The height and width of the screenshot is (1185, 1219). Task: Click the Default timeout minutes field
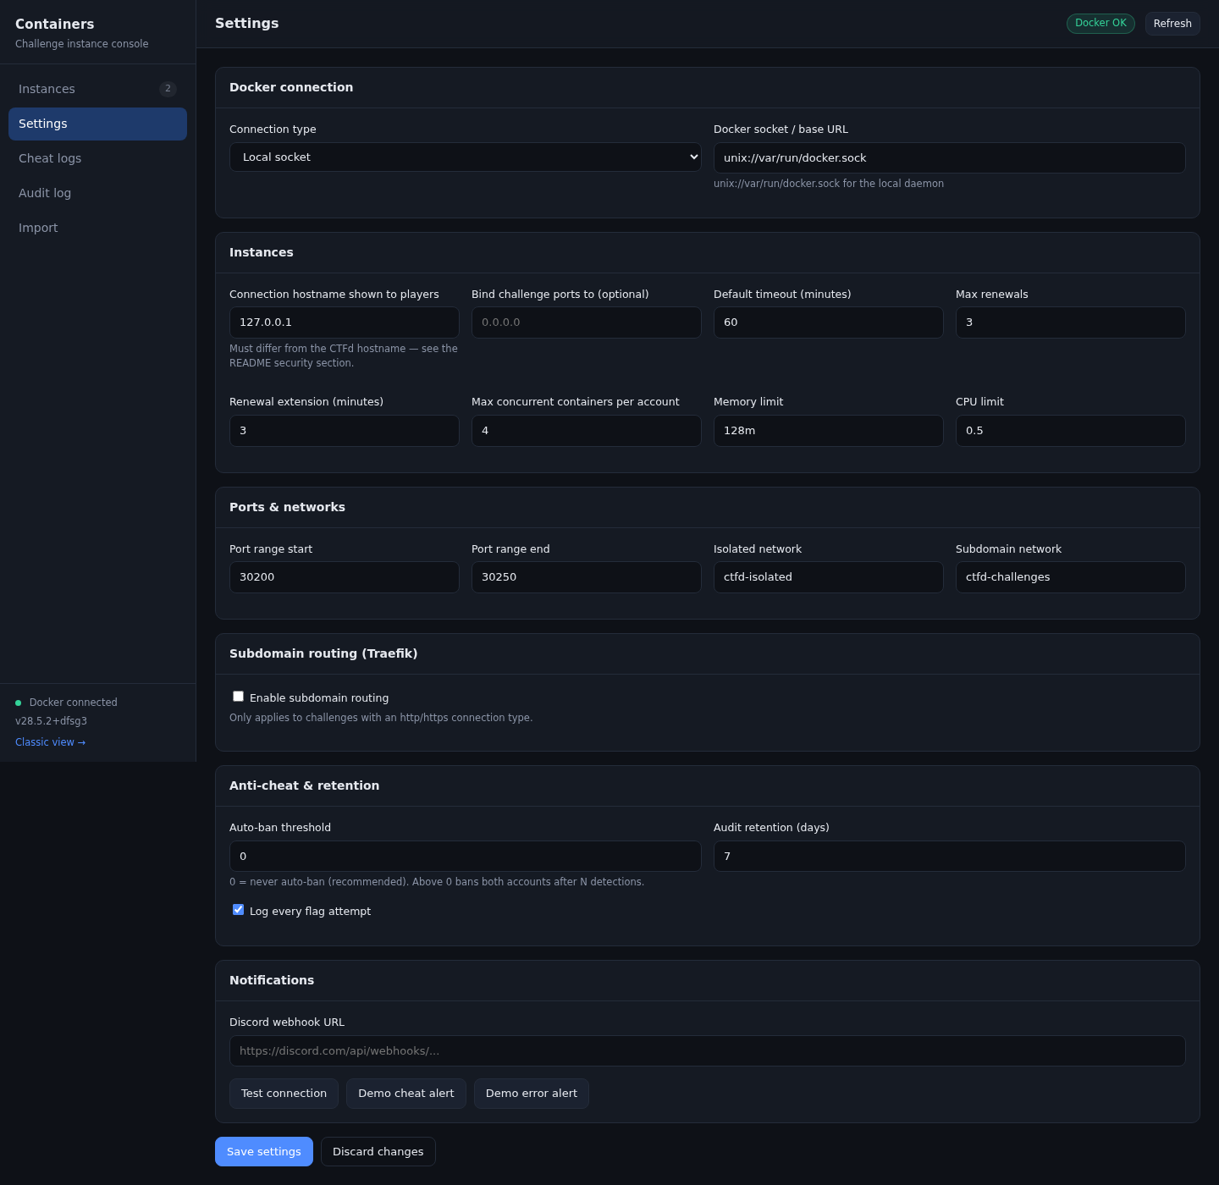tap(829, 322)
